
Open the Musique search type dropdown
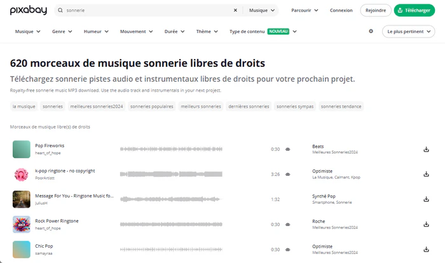[262, 10]
